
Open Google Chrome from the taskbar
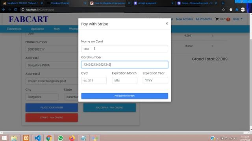(49, 138)
